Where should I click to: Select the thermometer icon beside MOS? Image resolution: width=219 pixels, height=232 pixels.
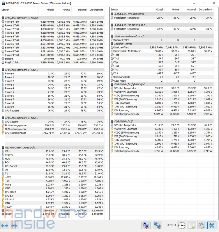(3, 159)
